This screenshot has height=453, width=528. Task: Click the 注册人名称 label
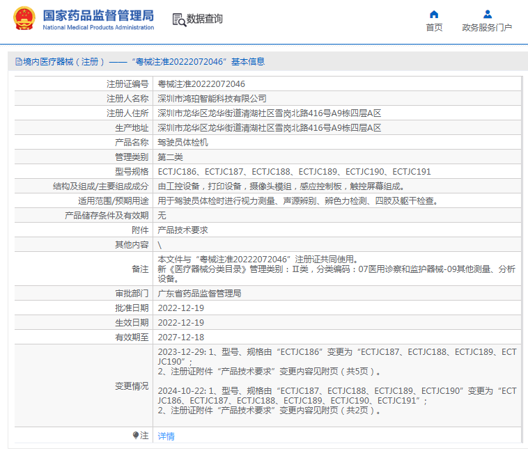(127, 99)
